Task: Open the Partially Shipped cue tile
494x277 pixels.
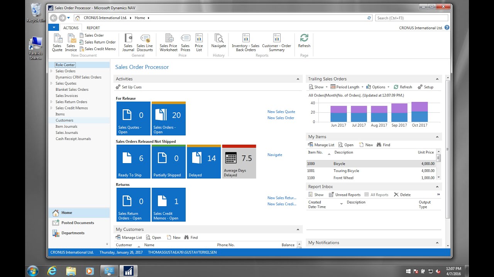Action: [x=169, y=162]
